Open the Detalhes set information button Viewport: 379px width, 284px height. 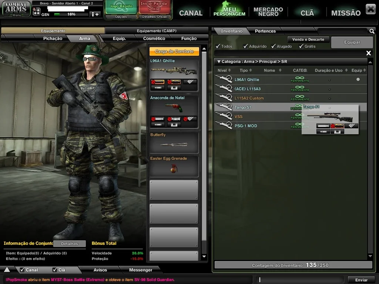(x=69, y=244)
